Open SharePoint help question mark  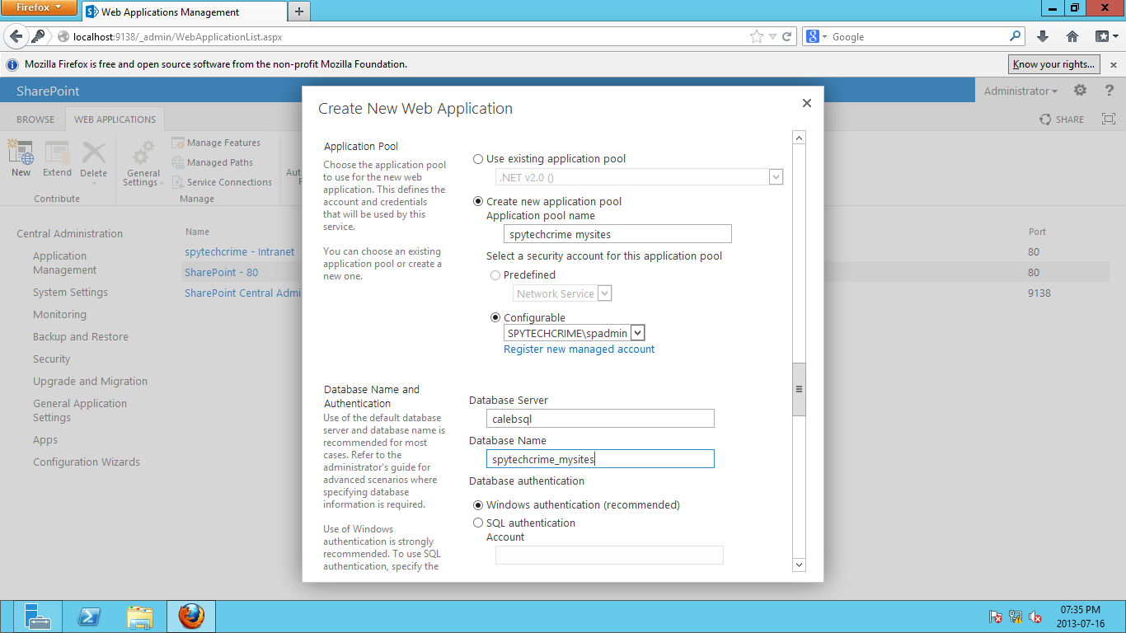pyautogui.click(x=1110, y=91)
